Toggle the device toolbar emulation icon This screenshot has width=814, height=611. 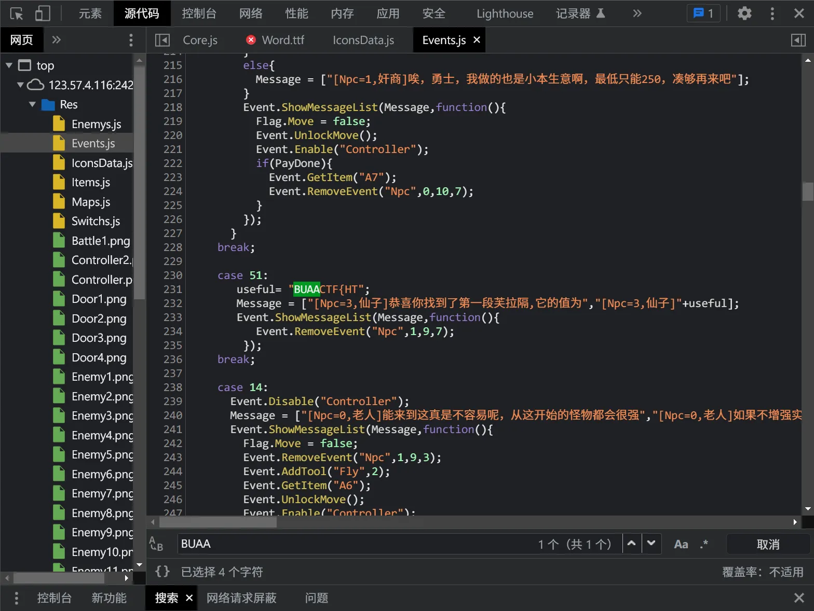coord(43,13)
